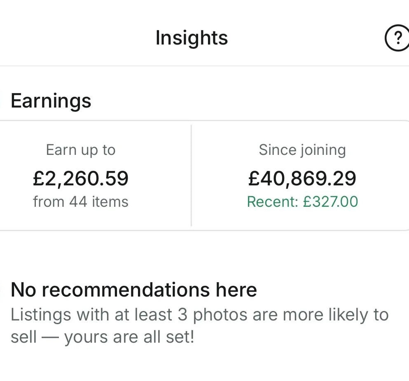Tap the number 44 in items count

[x=78, y=202]
